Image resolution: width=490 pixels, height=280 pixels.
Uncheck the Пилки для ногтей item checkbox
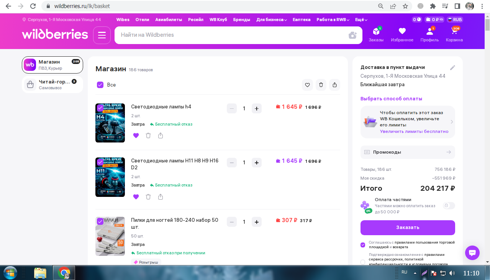click(100, 221)
